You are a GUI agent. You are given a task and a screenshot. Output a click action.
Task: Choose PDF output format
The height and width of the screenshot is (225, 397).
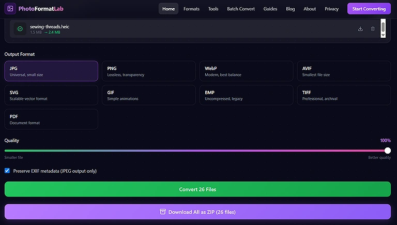(x=51, y=119)
